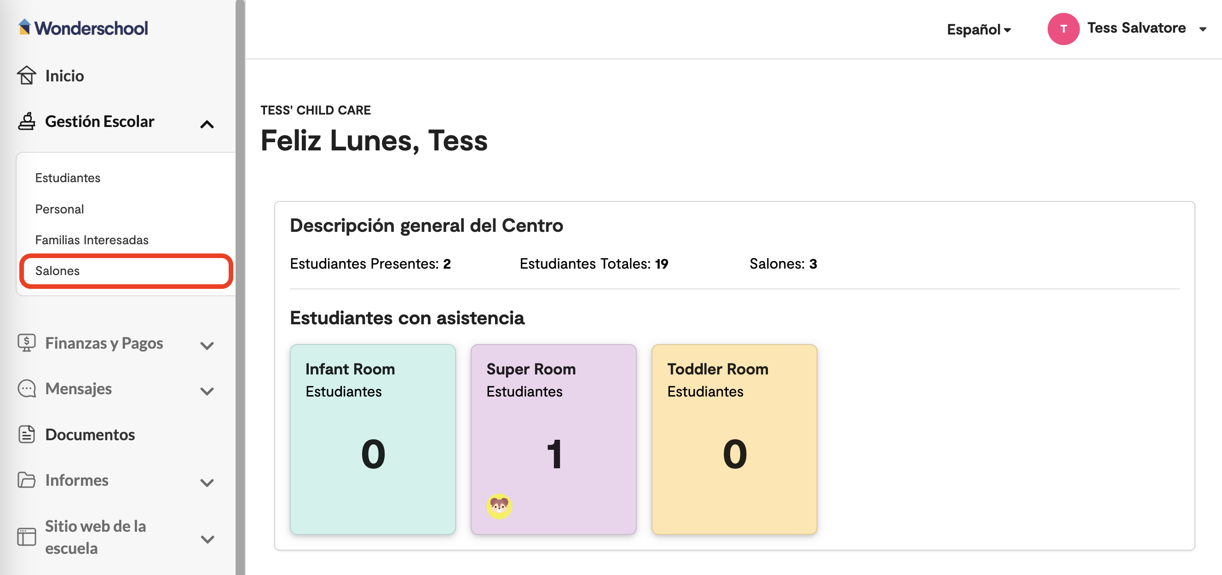Image resolution: width=1222 pixels, height=575 pixels.
Task: Open Familias Interesadas link
Action: click(92, 240)
